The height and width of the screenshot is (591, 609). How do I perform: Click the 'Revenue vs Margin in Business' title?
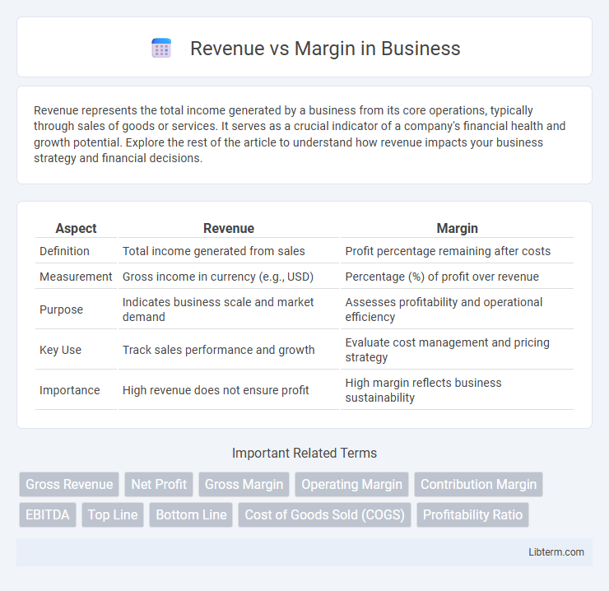325,49
